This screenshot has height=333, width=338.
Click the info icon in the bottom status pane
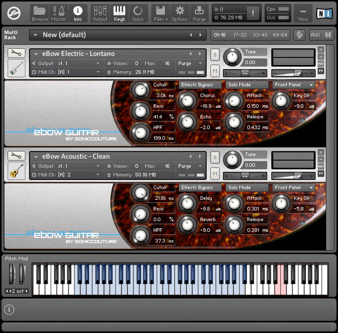9,310
